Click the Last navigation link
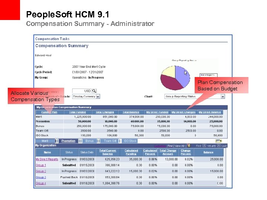This screenshot has height=200, width=267. pos(224,146)
